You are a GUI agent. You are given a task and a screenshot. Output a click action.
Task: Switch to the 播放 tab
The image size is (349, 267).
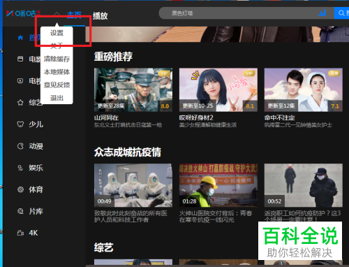point(100,16)
